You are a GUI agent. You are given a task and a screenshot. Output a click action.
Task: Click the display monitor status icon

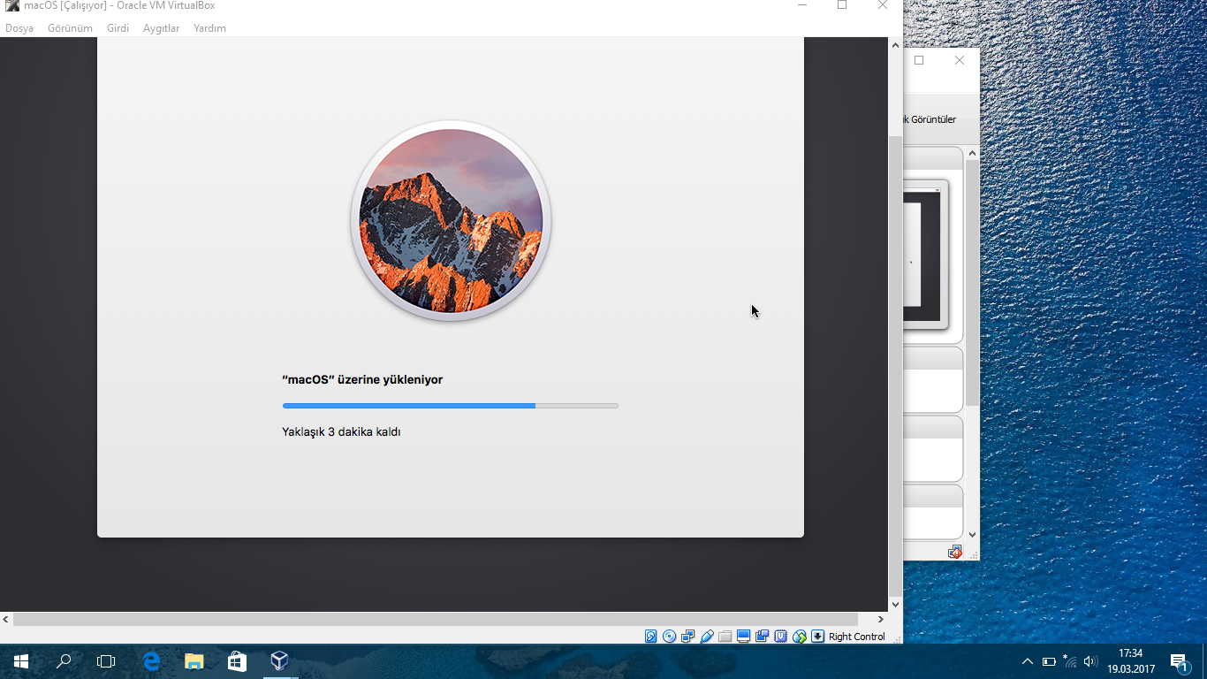click(x=743, y=637)
